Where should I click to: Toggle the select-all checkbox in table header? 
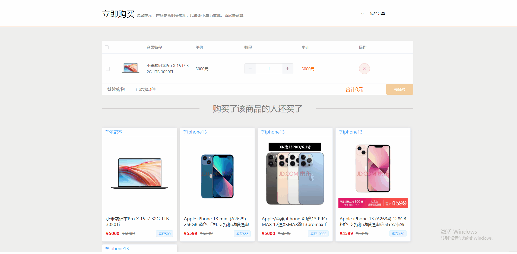(x=107, y=47)
